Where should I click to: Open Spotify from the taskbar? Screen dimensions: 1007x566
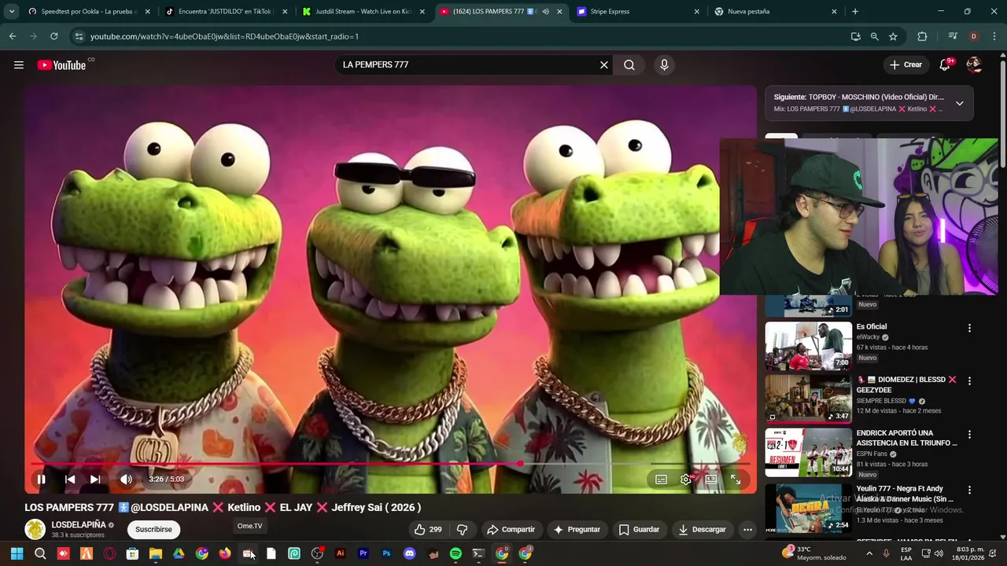[456, 553]
